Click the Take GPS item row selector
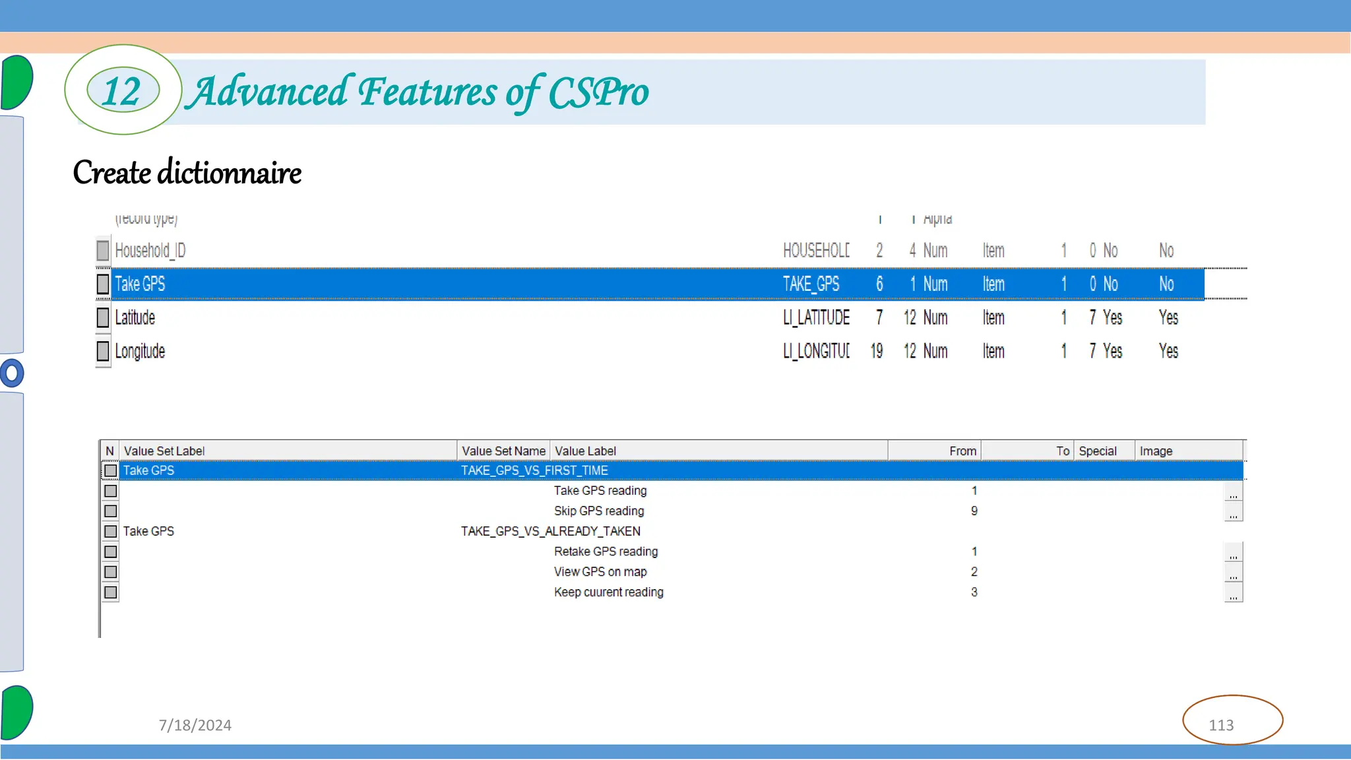The height and width of the screenshot is (760, 1351). pos(103,284)
